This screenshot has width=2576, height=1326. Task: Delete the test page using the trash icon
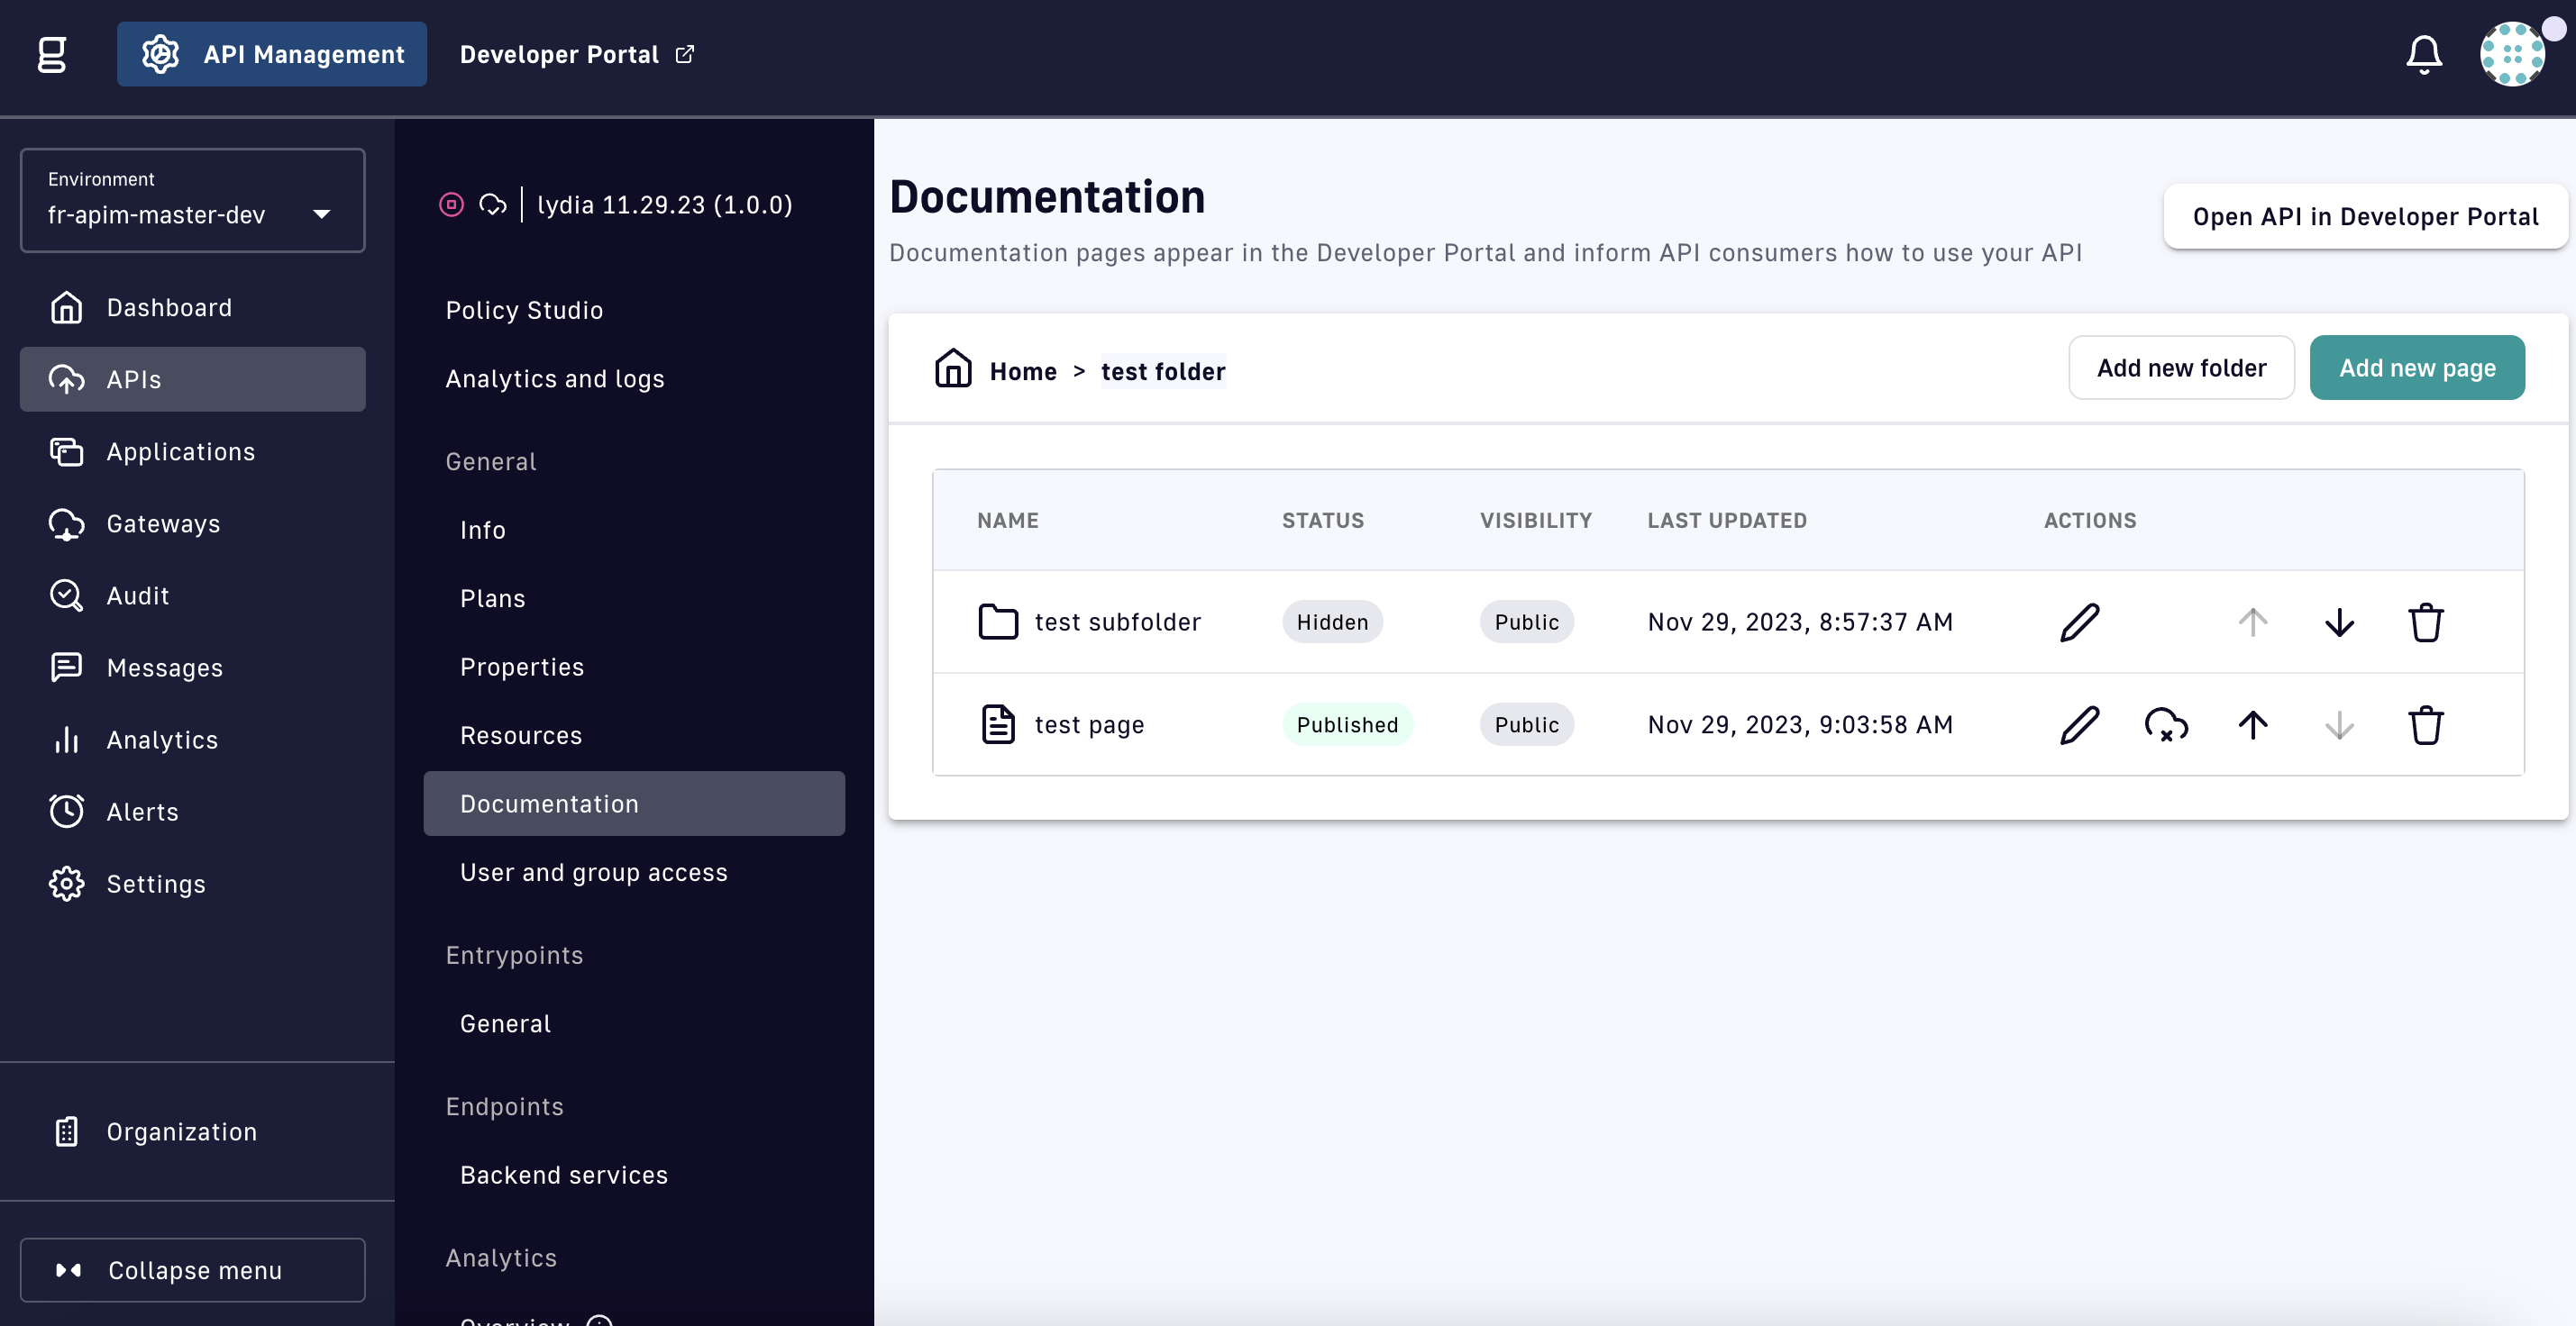[2425, 725]
